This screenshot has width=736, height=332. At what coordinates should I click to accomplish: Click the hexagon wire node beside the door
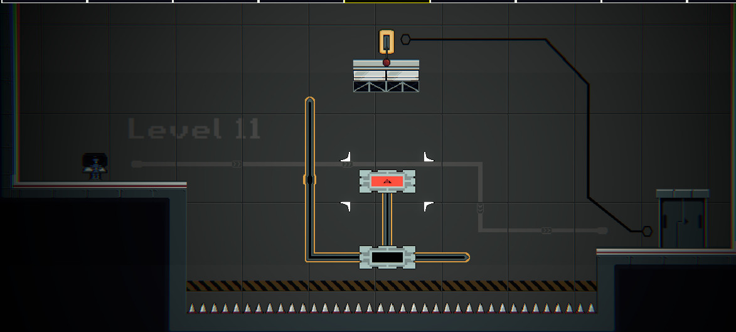tap(647, 231)
